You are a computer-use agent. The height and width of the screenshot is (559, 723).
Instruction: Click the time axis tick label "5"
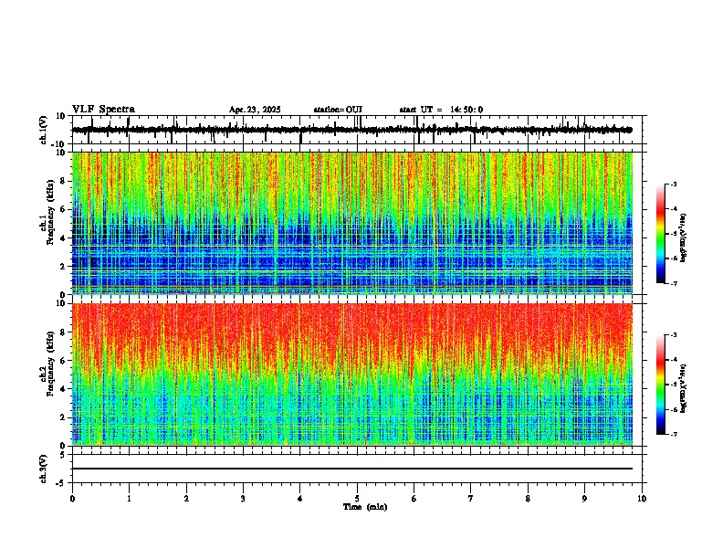[x=357, y=499]
